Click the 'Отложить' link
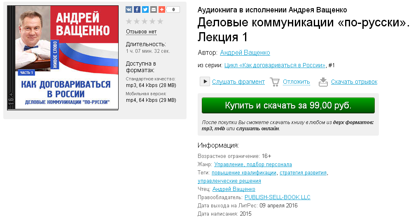The image size is (418, 221). (x=297, y=82)
